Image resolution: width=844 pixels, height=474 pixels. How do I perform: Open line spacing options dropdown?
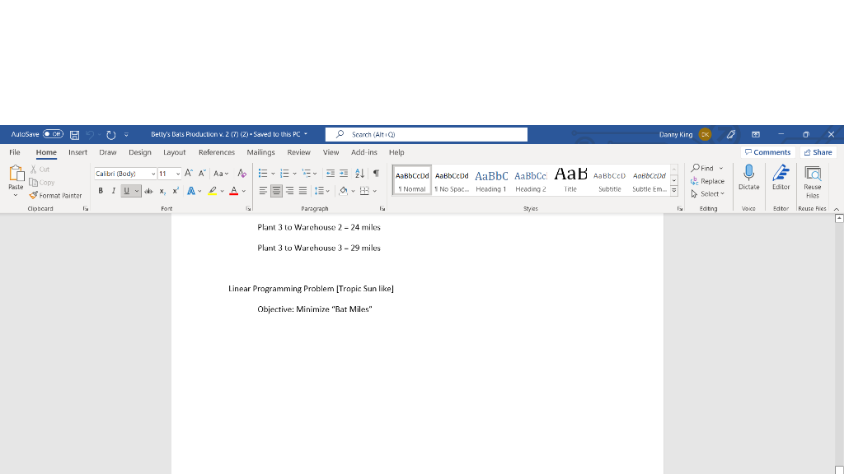click(x=322, y=191)
